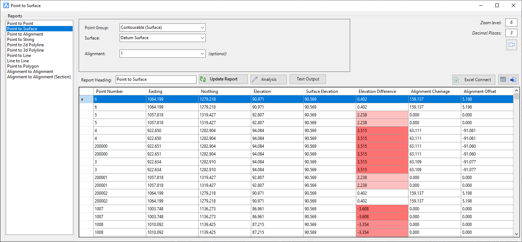The height and width of the screenshot is (242, 522).
Task: Select first row with point number 1008
Action: pos(296,225)
